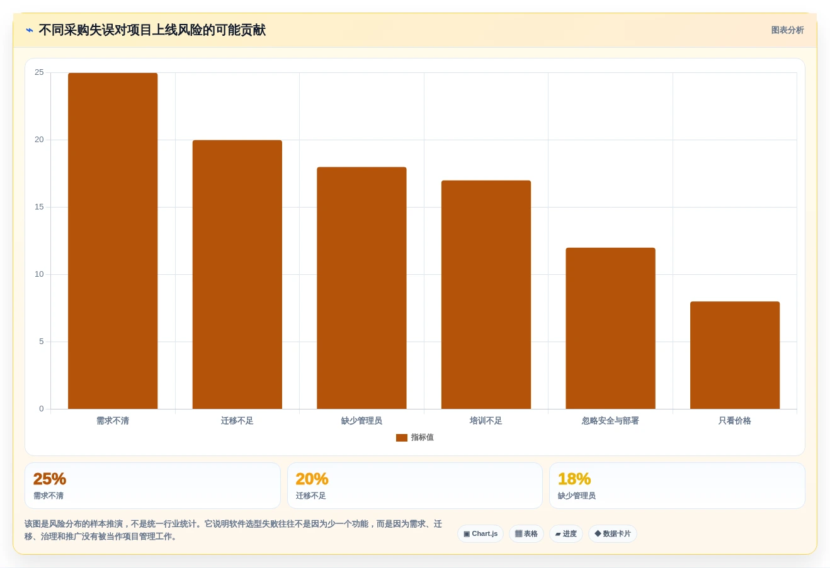Open the 20% 迁移不足 data card

415,486
